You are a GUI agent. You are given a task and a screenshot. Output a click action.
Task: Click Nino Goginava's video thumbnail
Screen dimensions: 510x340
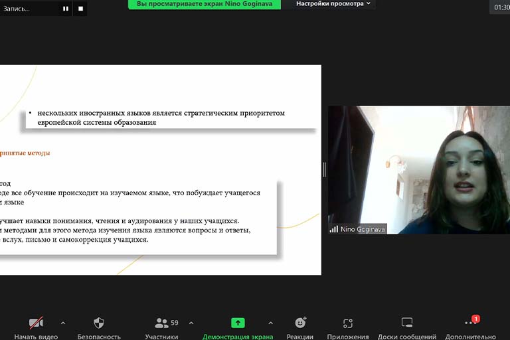click(418, 169)
